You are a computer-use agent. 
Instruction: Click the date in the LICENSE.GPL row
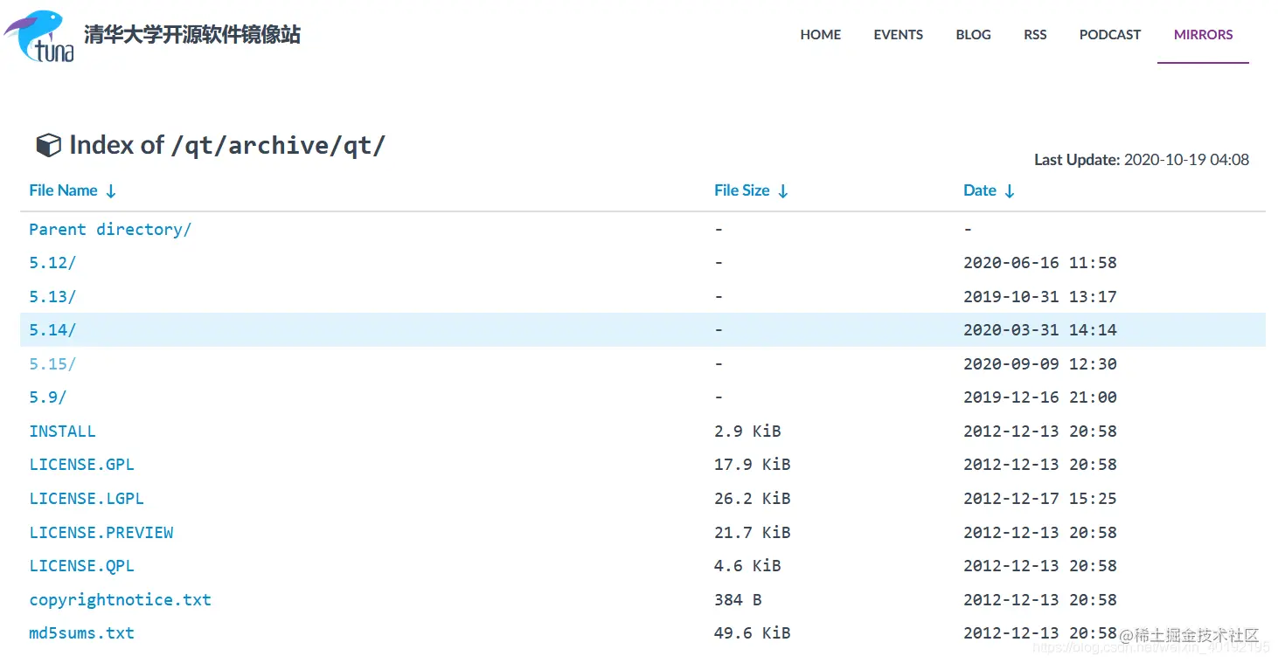[x=1040, y=465]
